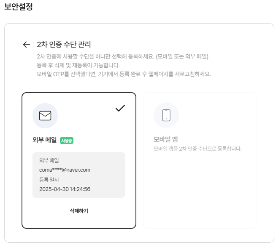
Task: Click the instruction line about selecting one 수단
Action: [x=122, y=56]
